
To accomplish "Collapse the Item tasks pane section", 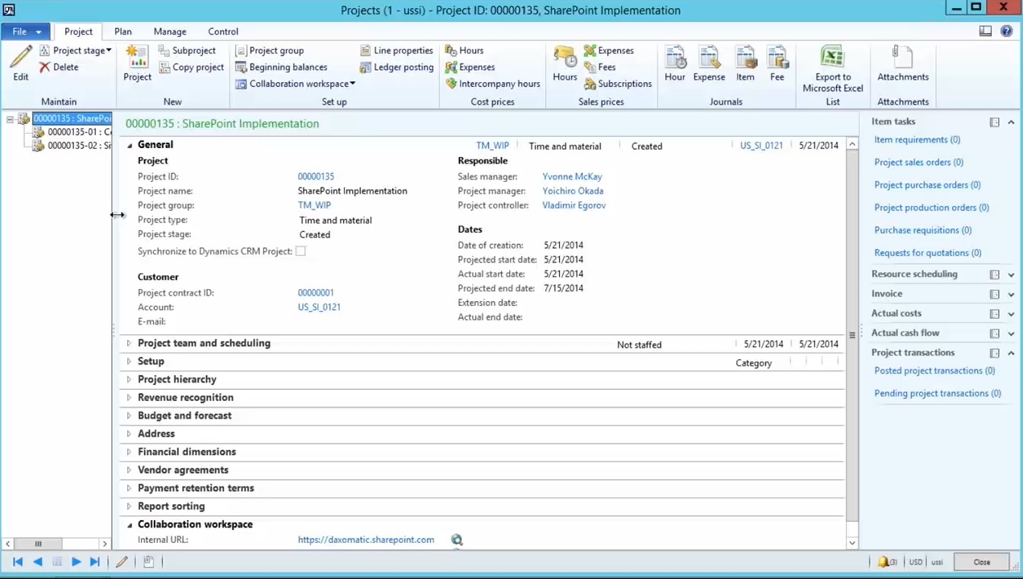I will pos(1011,122).
